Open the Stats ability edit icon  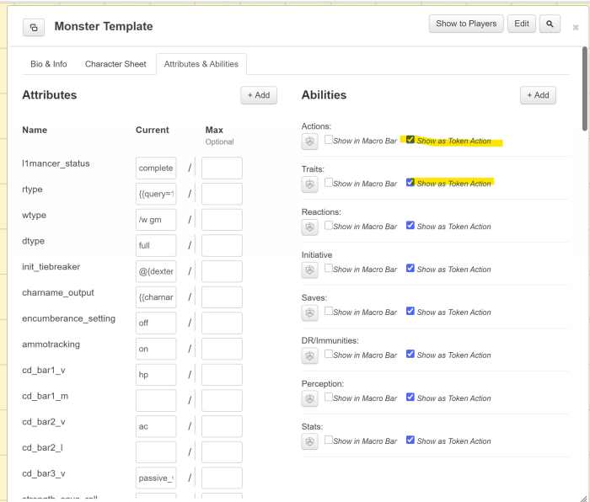tap(309, 442)
